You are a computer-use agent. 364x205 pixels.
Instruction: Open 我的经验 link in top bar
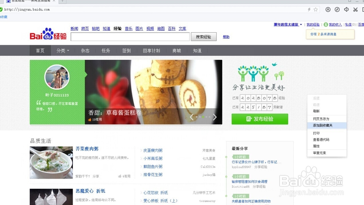313,25
